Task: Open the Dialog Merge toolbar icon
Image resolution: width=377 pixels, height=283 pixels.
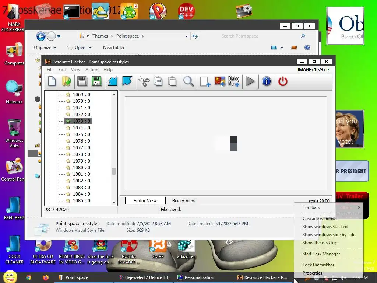Action: tap(234, 81)
